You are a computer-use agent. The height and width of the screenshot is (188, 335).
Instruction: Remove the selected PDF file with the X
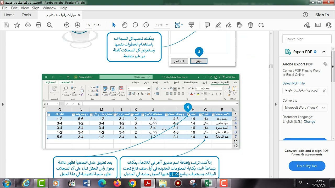pos(324,91)
